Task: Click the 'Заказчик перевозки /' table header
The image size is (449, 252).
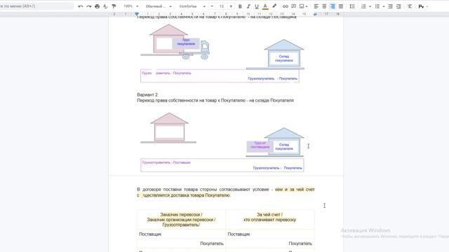Action: [181, 215]
